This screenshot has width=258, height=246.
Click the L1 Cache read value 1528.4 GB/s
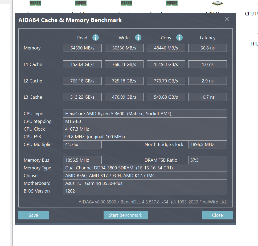point(82,64)
